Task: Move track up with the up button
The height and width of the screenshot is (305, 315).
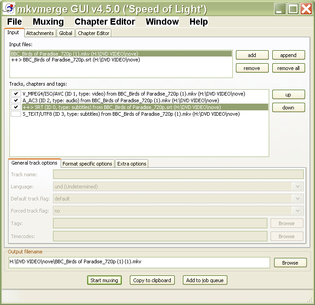Action: pyautogui.click(x=288, y=95)
